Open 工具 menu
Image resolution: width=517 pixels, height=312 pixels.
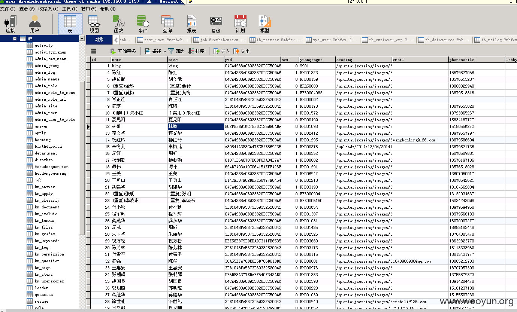[70, 9]
